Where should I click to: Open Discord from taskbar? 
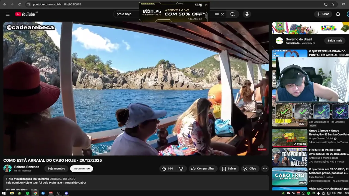click(66, 193)
